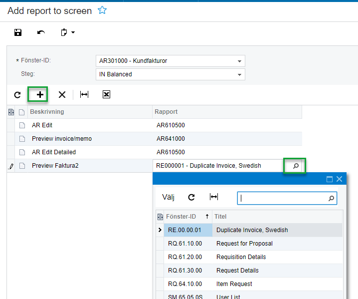Screen dimensions: 358x299
Task: Open the report lookup magnifier icon
Action: coord(296,166)
